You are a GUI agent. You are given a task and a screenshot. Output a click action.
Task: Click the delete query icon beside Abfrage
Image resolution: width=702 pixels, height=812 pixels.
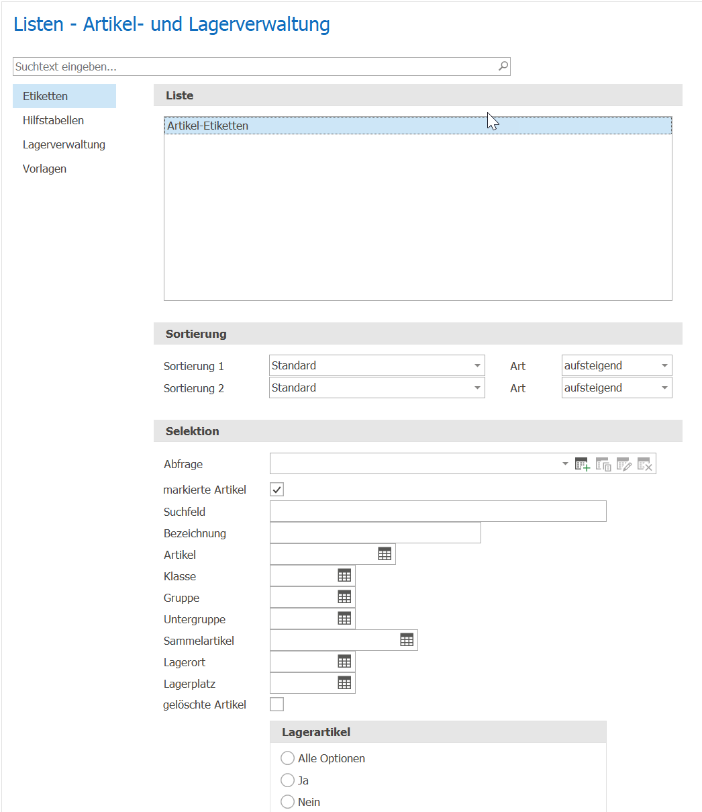coord(644,464)
